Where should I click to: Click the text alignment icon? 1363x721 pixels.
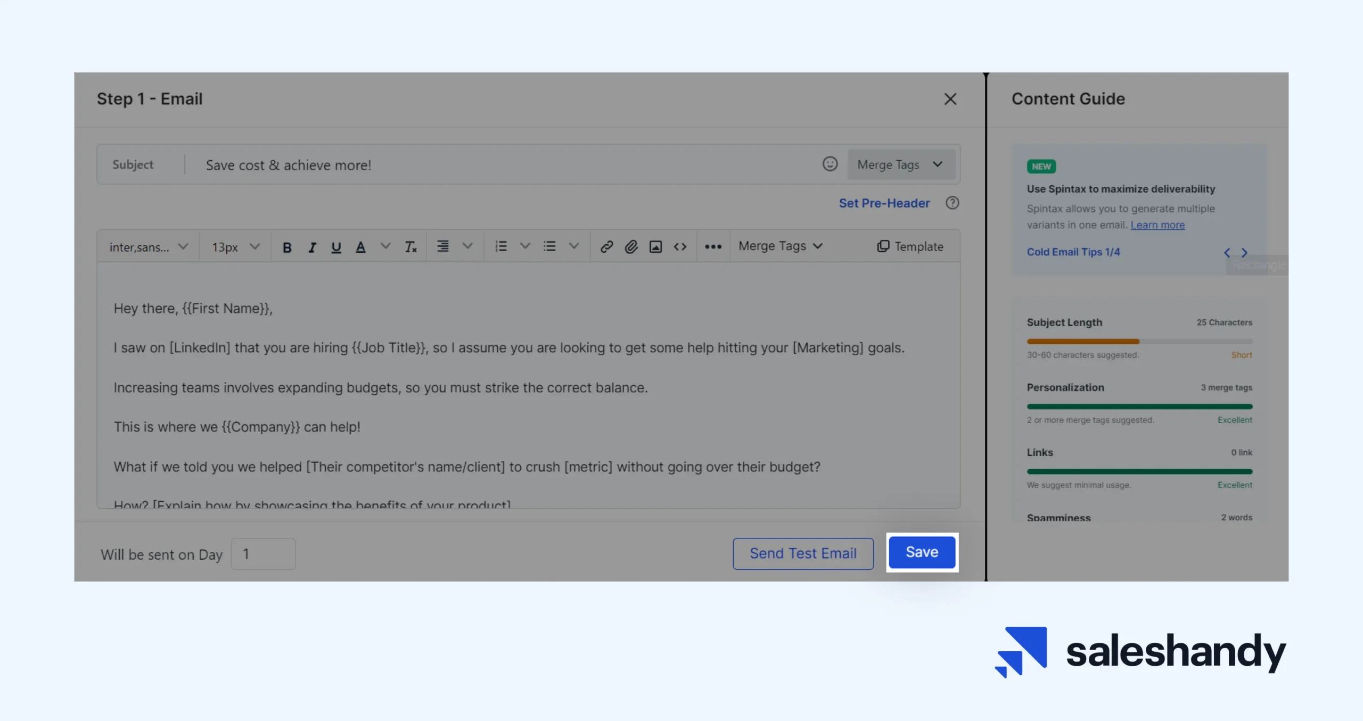[x=442, y=246]
